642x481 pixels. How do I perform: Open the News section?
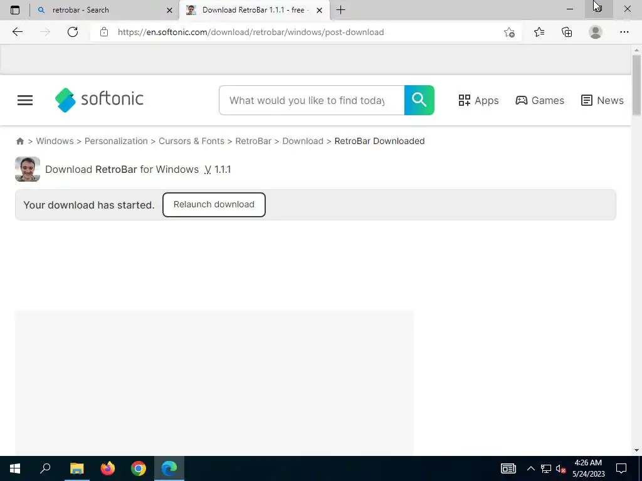[603, 100]
